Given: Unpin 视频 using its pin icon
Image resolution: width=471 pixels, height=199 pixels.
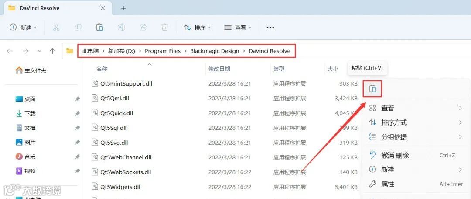Looking at the screenshot, I should click(77, 171).
